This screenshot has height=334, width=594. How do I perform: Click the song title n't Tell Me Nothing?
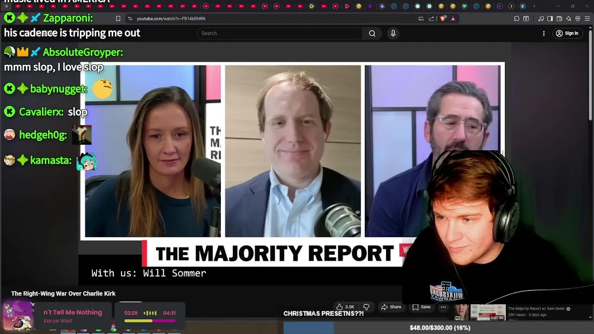coord(72,312)
